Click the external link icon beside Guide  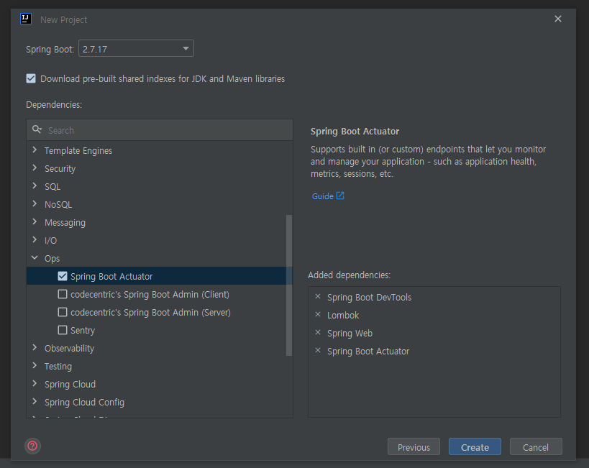[x=340, y=196]
